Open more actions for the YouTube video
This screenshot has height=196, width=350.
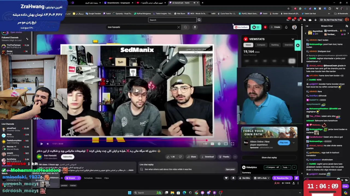[x=235, y=157]
